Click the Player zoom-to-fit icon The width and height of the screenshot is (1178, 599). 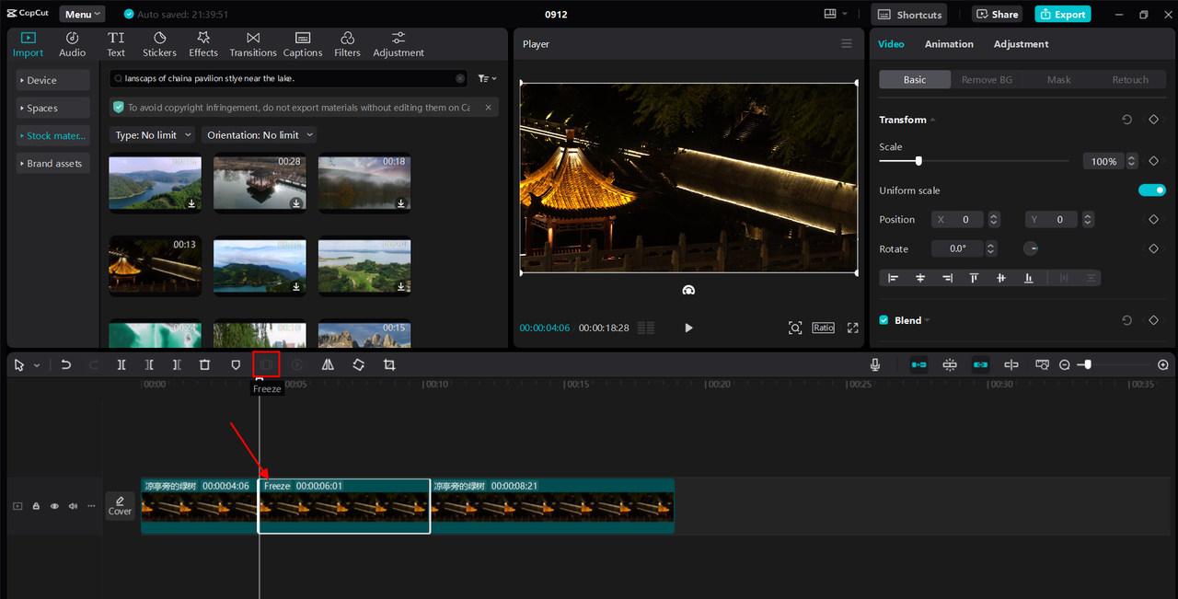(795, 328)
